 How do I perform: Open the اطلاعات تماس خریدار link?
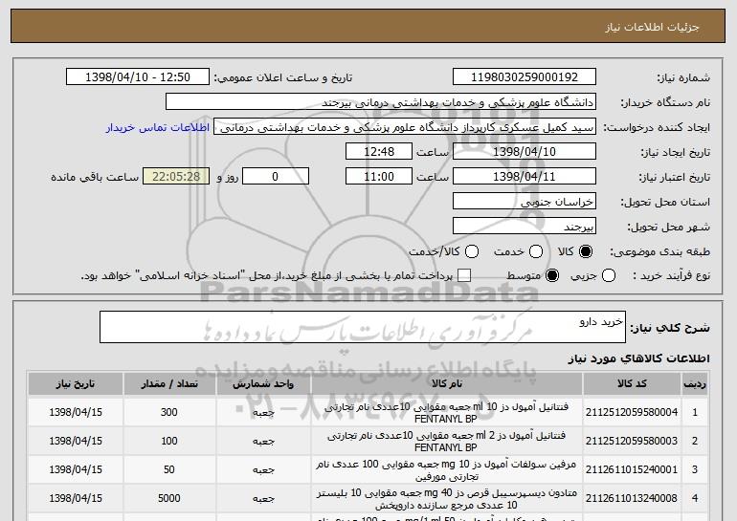pyautogui.click(x=158, y=128)
